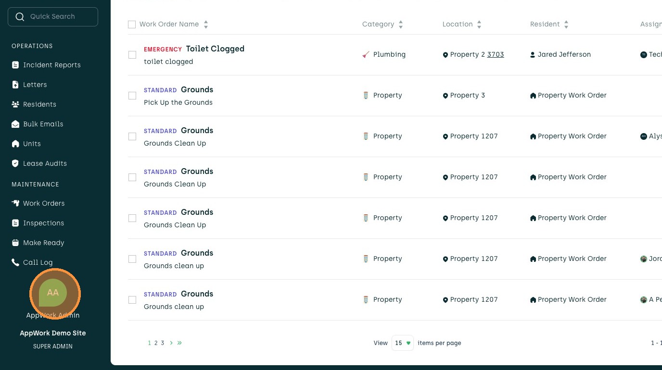Click the Bulk Emails envelope icon

tap(15, 124)
